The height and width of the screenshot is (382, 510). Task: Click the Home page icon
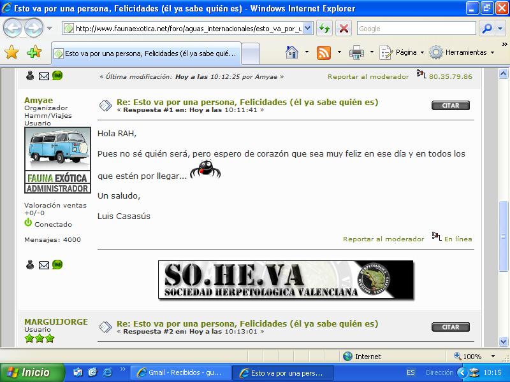292,52
